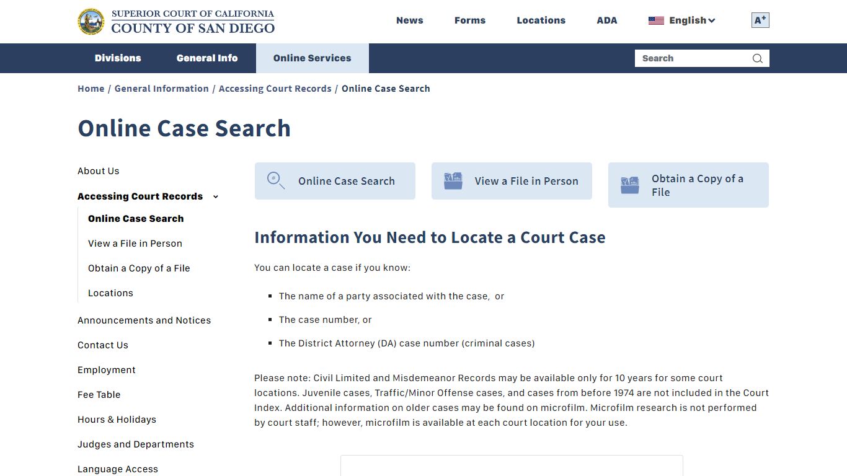
Task: Go to News in top navigation
Action: point(410,20)
